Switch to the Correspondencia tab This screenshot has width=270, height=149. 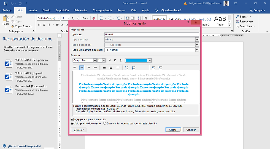point(102,10)
